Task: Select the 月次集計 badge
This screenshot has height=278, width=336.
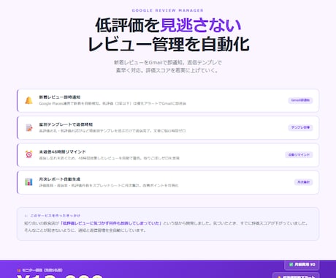Action: point(303,182)
